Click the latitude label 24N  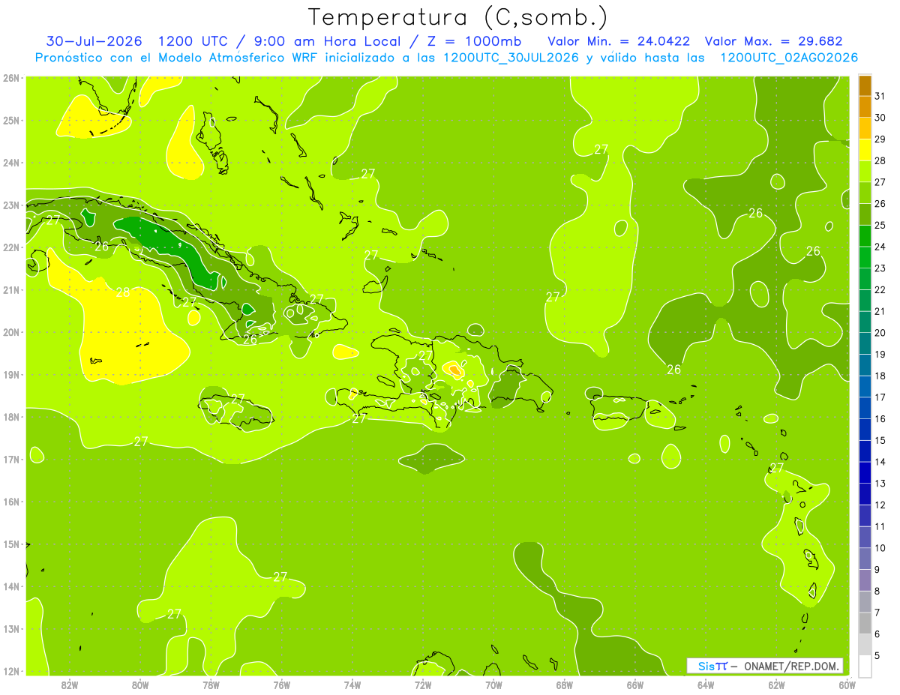(11, 163)
